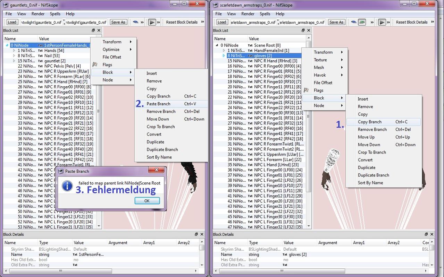Click the blue eye icon in armstraps toolbar
This screenshot has height=277, width=444.
[x=353, y=22]
